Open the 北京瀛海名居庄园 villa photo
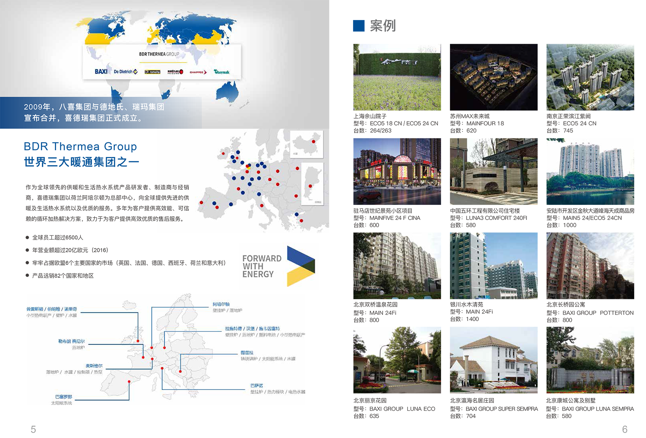Screen dimensions: 646x438 [493, 360]
